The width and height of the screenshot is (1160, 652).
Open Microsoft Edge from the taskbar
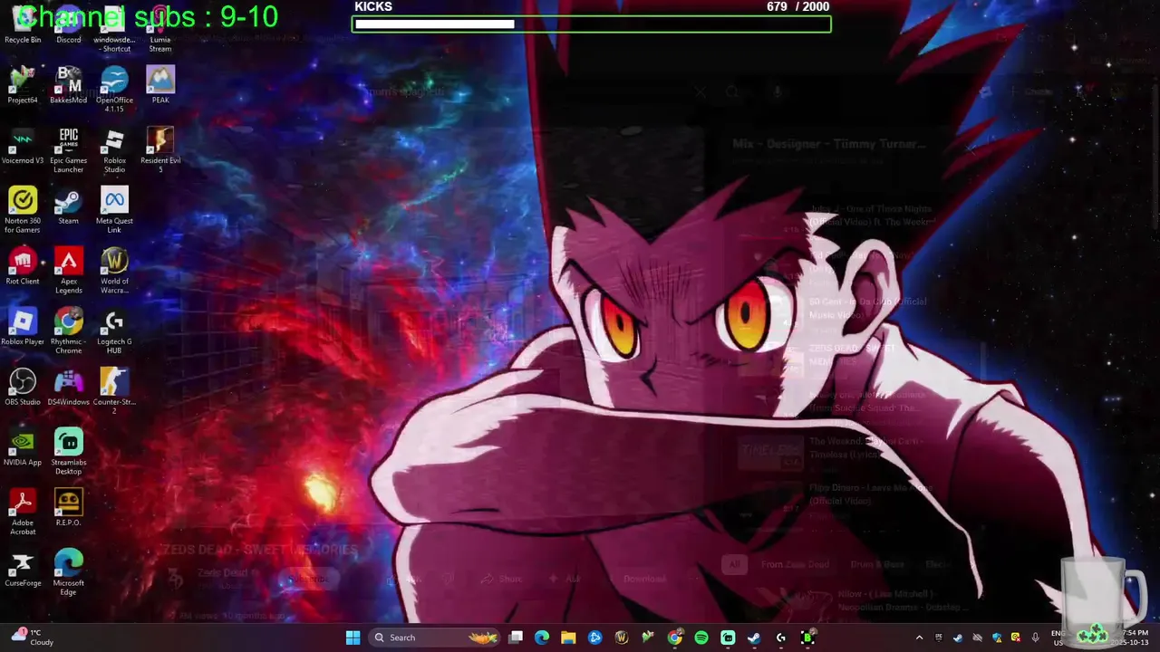(x=542, y=638)
